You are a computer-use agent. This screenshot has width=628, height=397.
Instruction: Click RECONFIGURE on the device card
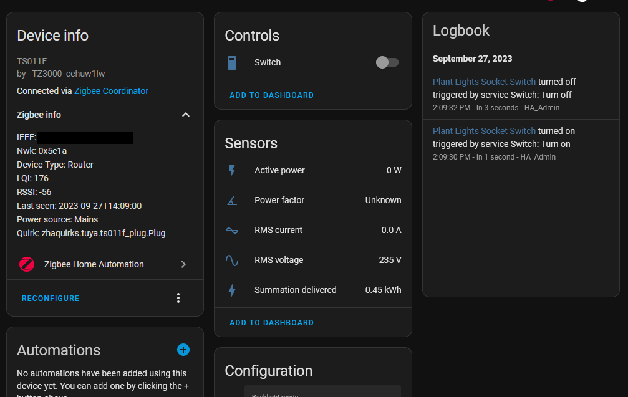point(50,298)
